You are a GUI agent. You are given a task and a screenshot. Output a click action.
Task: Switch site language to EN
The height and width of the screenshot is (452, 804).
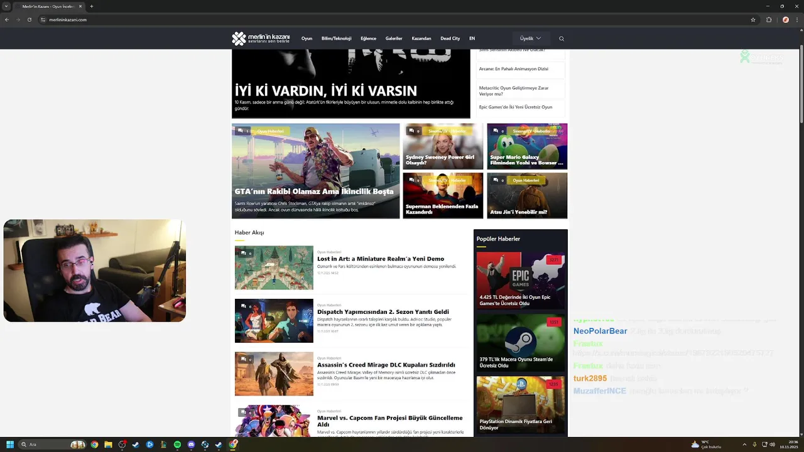[472, 38]
